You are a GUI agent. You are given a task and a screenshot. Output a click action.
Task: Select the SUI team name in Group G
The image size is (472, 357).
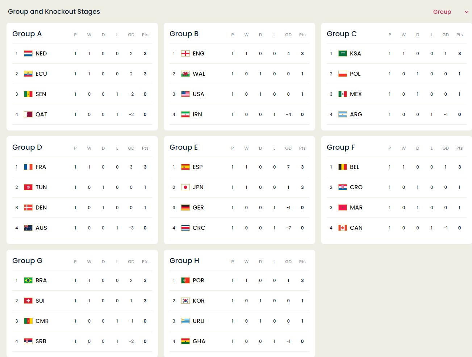click(40, 301)
